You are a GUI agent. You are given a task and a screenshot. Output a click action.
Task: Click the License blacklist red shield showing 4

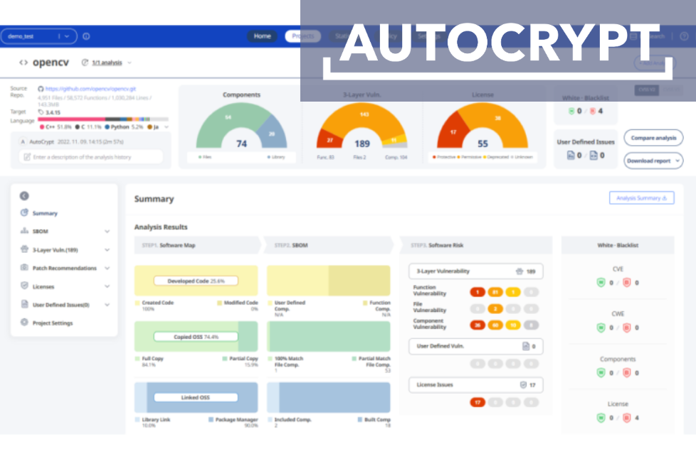tap(626, 418)
